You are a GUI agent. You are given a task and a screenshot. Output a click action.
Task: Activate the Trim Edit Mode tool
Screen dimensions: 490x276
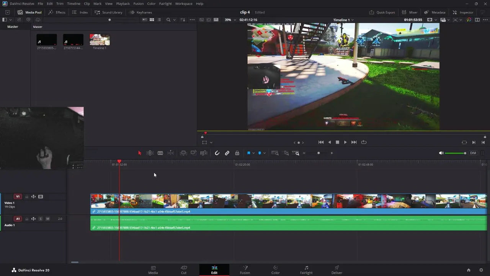(150, 153)
